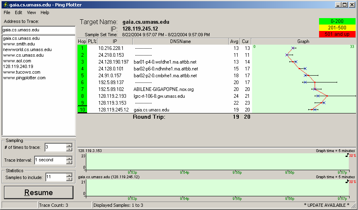Click Trace Interval up arrow

69,158
